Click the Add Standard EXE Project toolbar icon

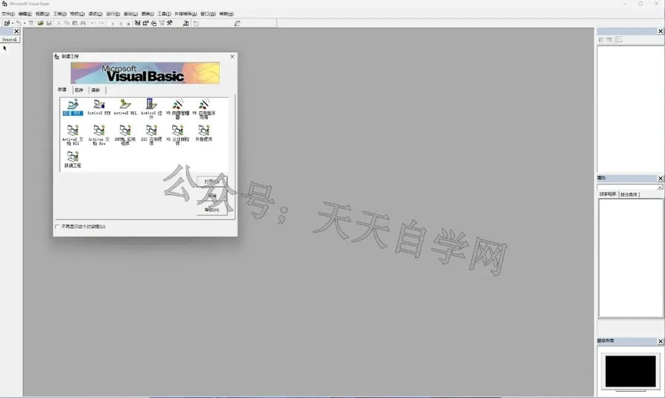pyautogui.click(x=7, y=23)
